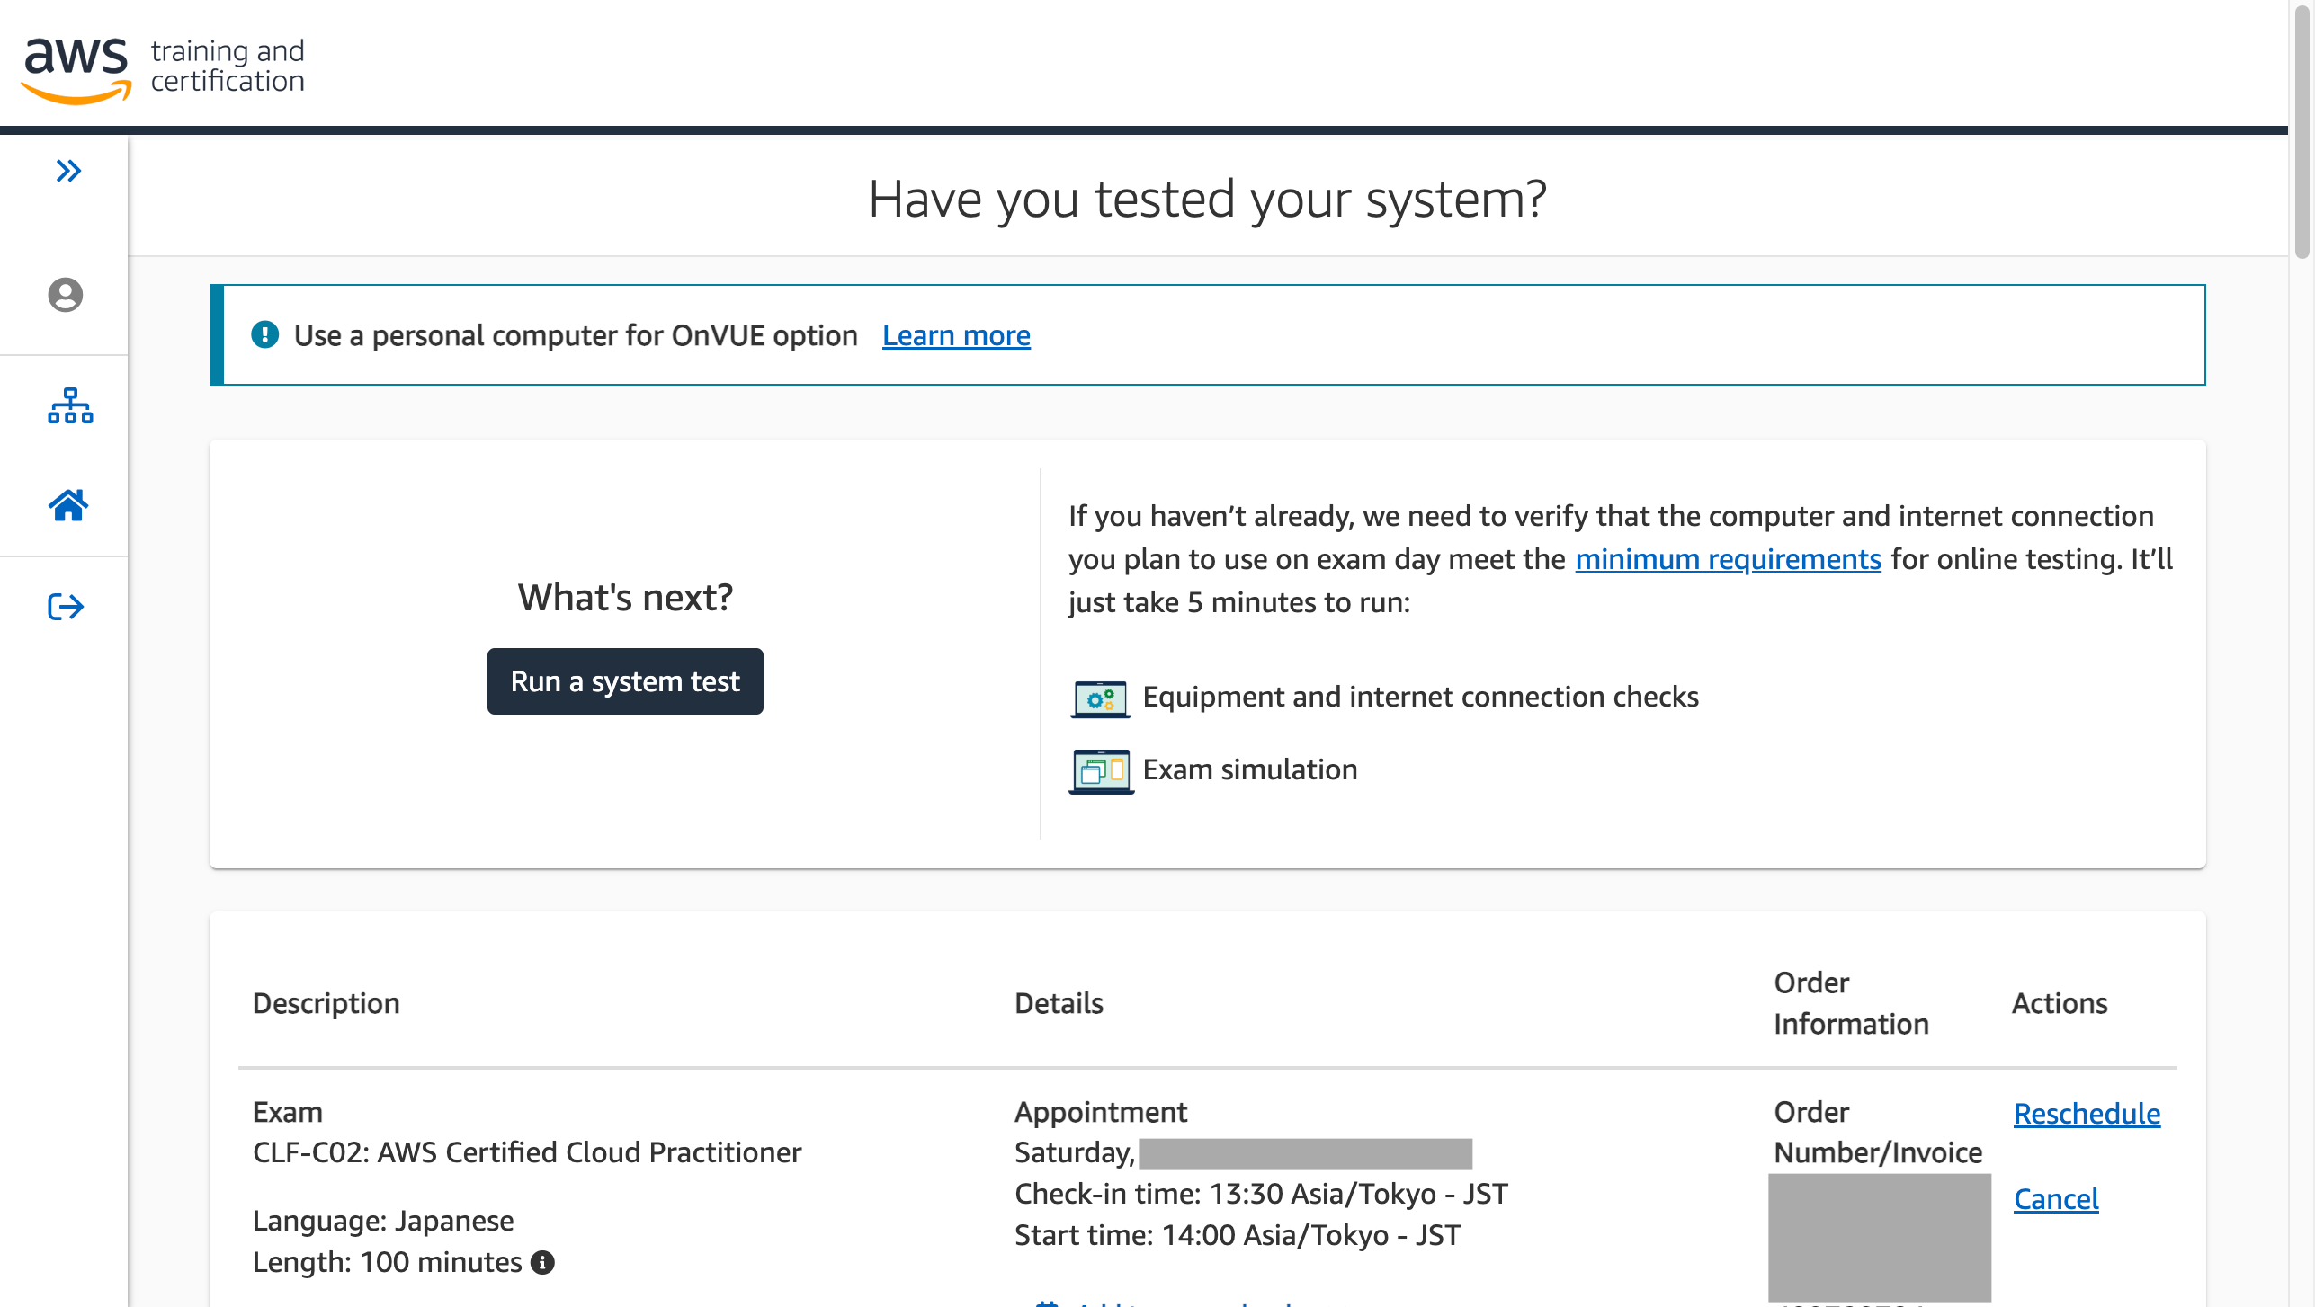Expand the sidebar with double chevron

68,171
